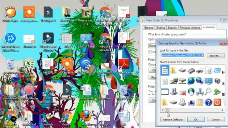Choose the globe with mouse icon
228x128 pixels.
coord(191,92)
